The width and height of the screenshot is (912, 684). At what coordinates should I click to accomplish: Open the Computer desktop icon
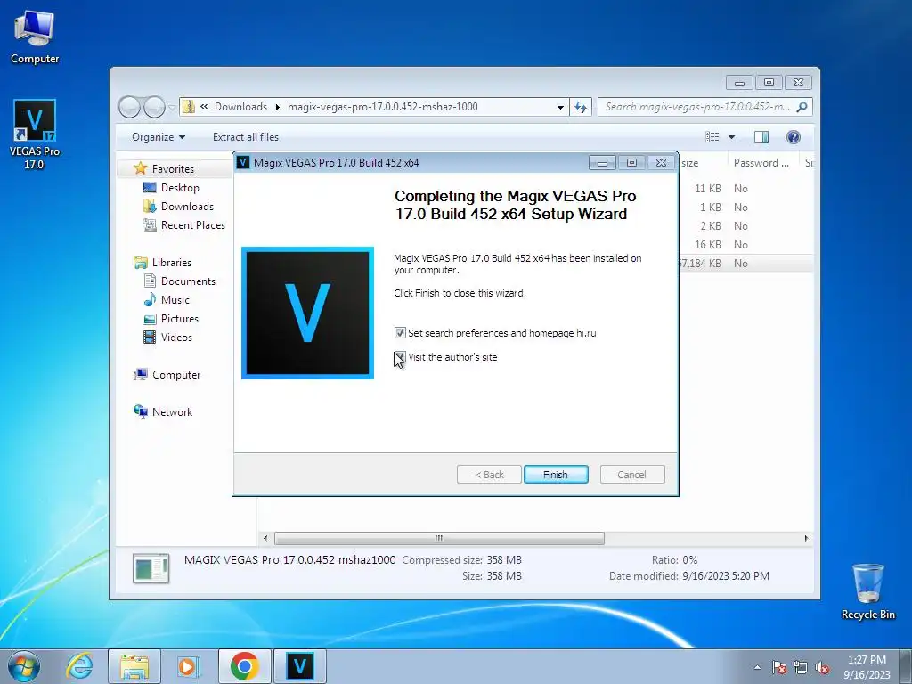(35, 36)
